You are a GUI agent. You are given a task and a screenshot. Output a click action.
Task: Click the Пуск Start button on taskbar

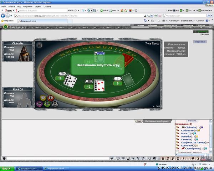click(x=7, y=169)
